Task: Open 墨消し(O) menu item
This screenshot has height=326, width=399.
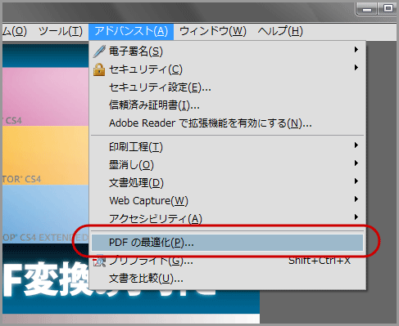Action: (227, 165)
